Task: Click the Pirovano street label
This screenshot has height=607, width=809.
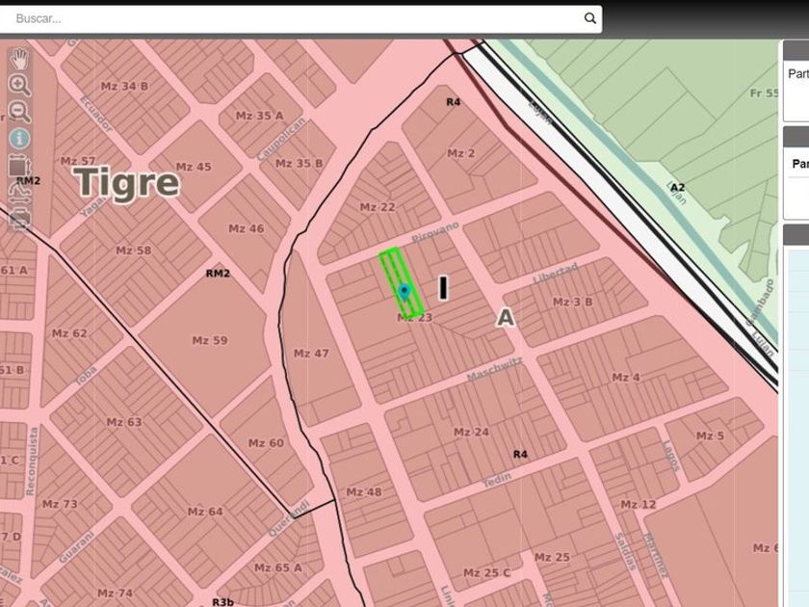Action: 435,232
